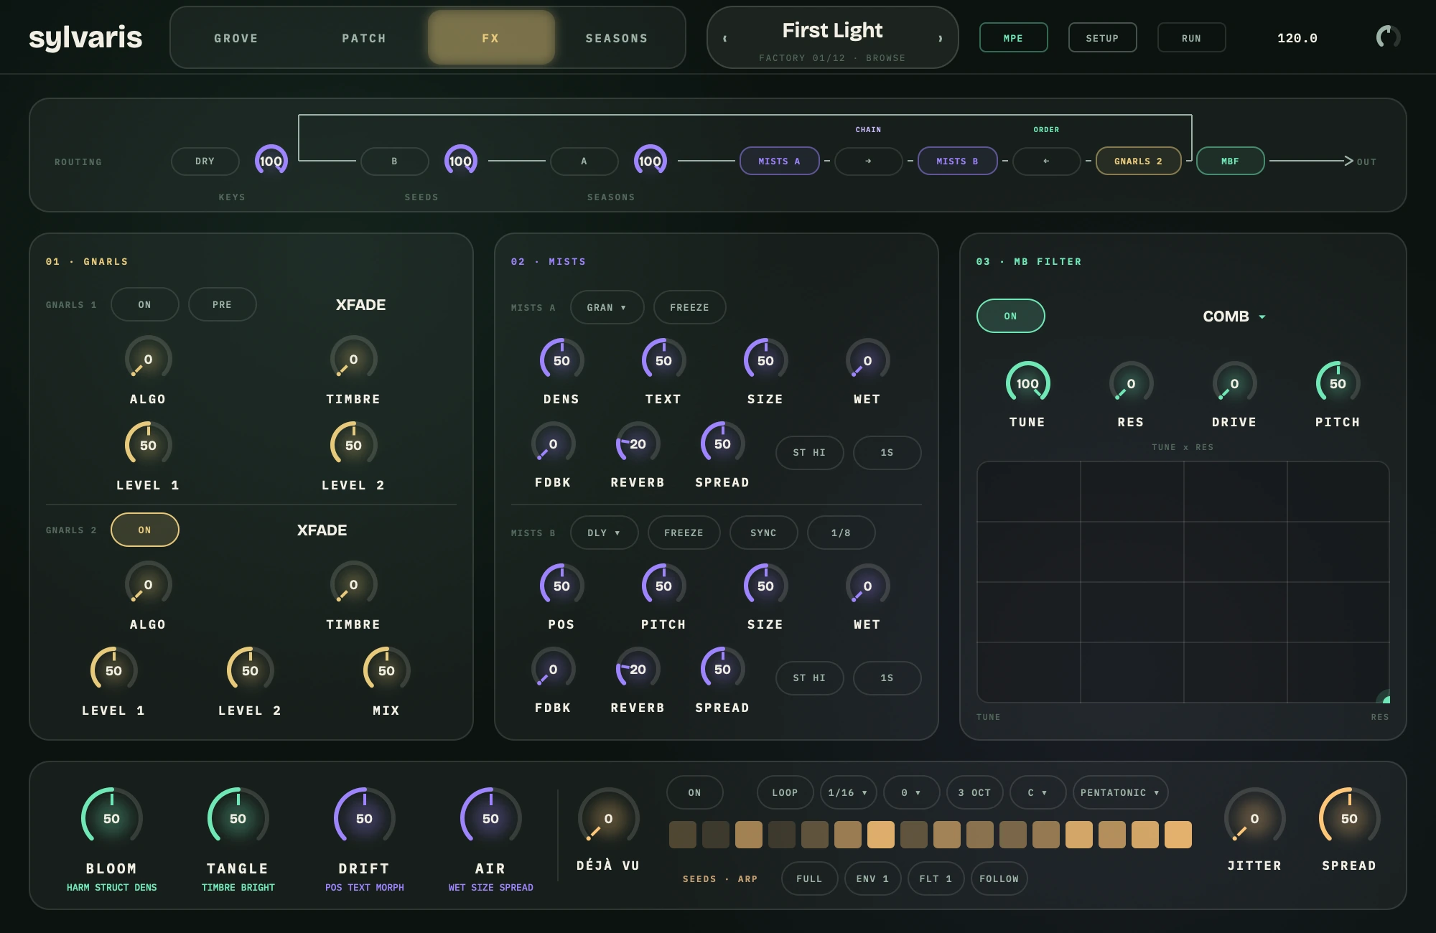
Task: Click the 3 OCT range button
Action: coord(975,792)
